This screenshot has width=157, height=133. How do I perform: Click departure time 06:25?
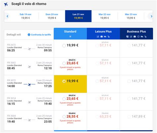(x=11, y=50)
